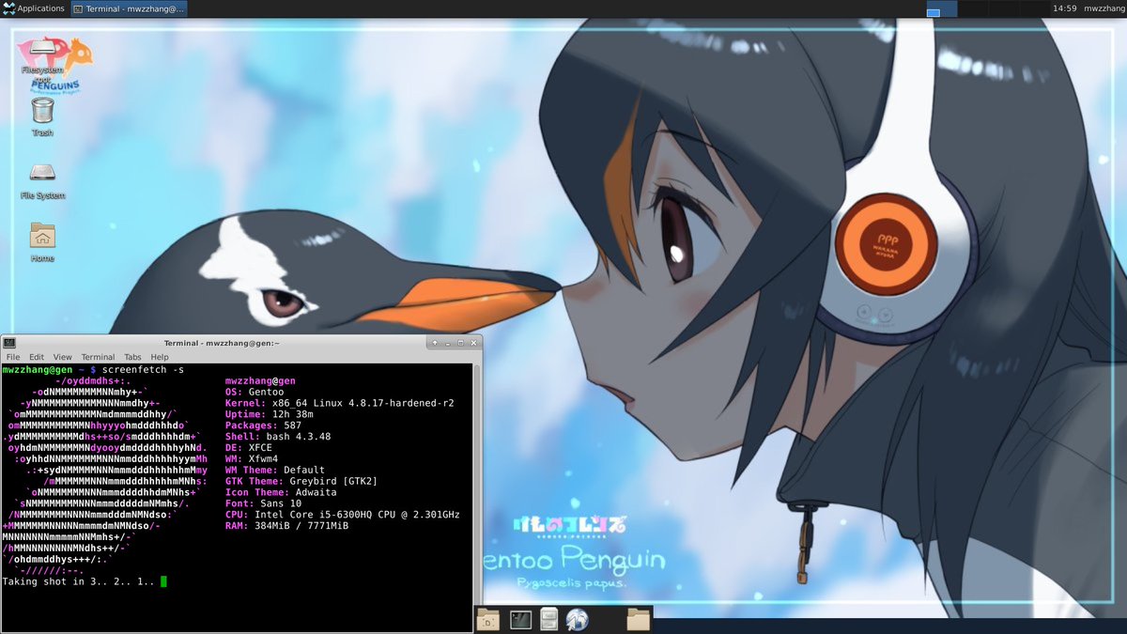Click the Terminal window's vertical scrollbar
The image size is (1127, 634).
(x=476, y=498)
